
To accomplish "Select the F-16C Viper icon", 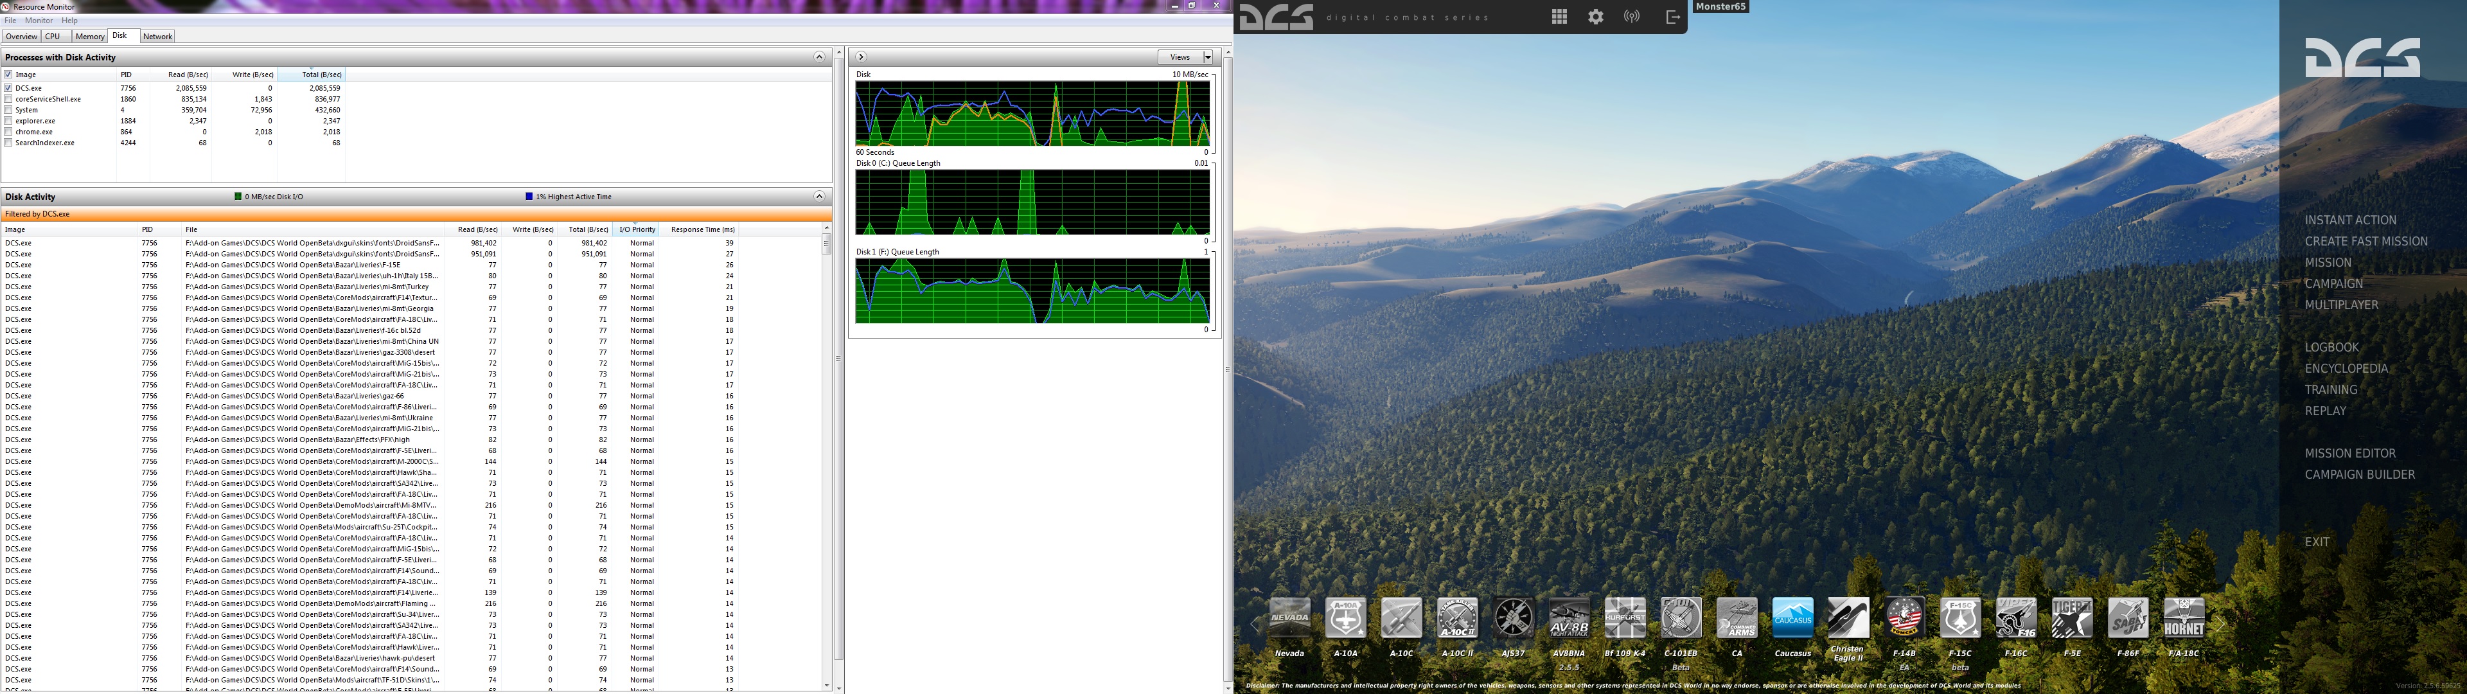I will [2016, 618].
